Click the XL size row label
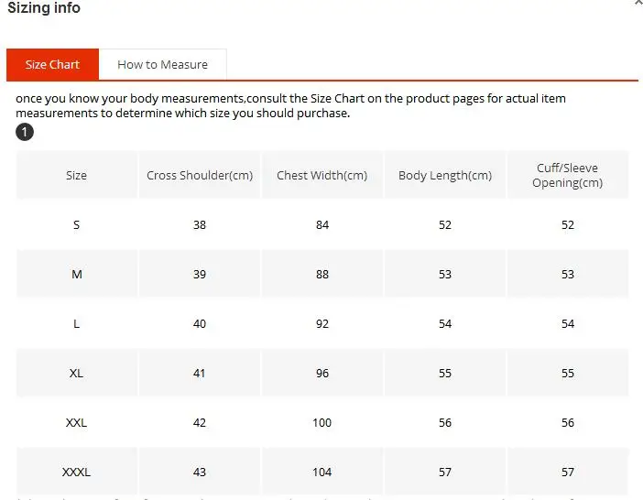This screenshot has height=500, width=643. click(x=77, y=373)
